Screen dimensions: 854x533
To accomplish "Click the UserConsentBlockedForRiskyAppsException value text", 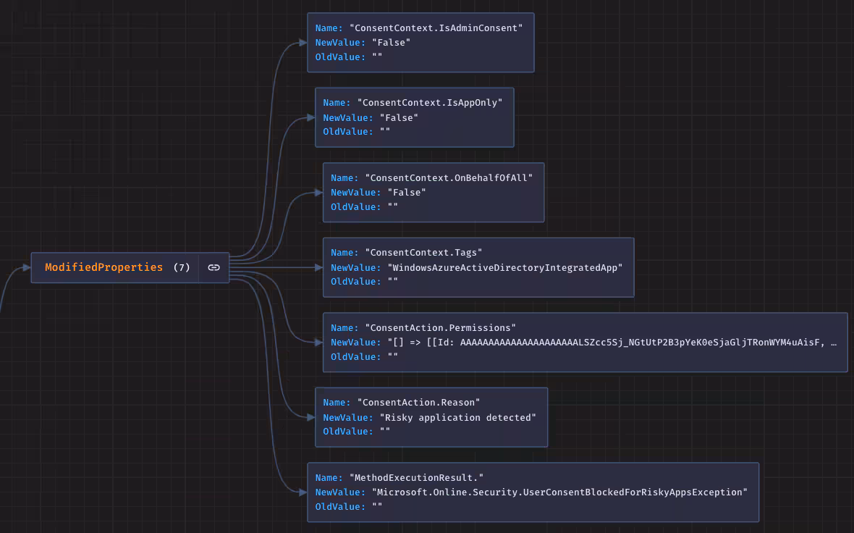I will click(559, 492).
